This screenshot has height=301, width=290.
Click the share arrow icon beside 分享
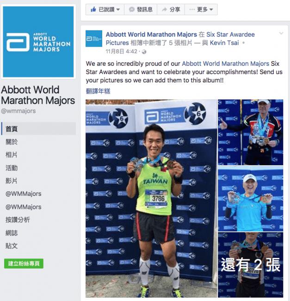point(164,9)
